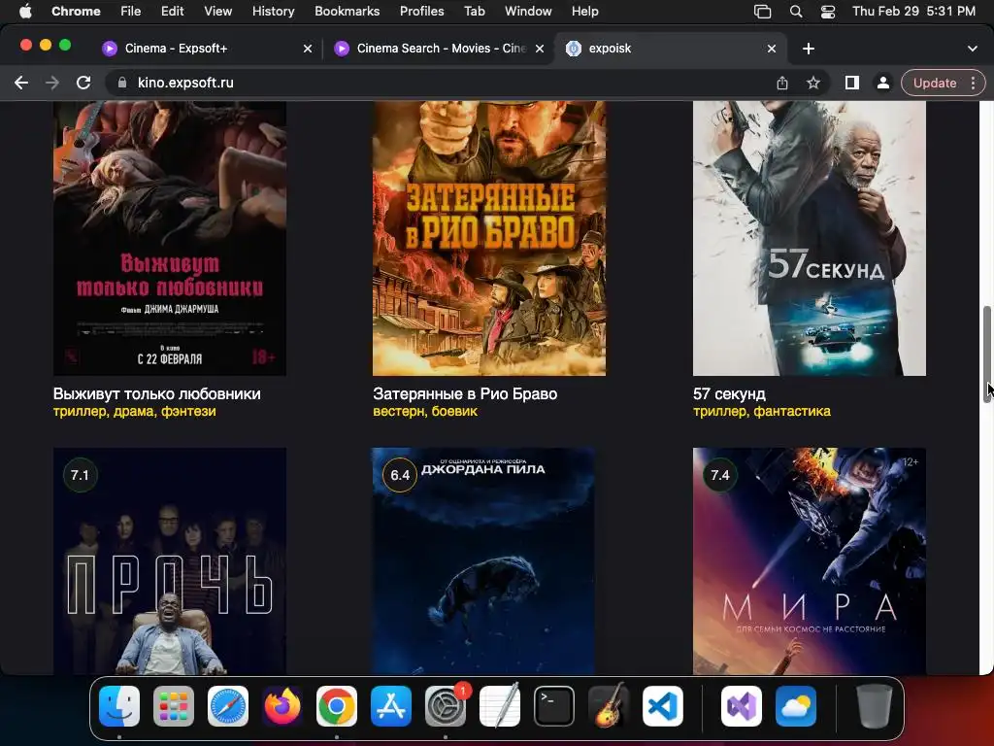
Task: Open the Window menu
Action: click(528, 12)
